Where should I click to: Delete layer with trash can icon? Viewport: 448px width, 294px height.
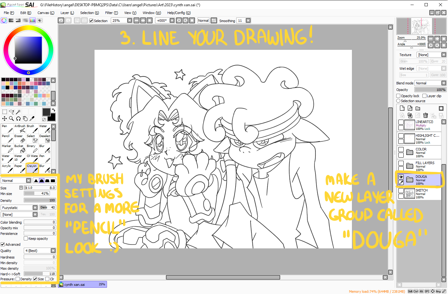[425, 116]
